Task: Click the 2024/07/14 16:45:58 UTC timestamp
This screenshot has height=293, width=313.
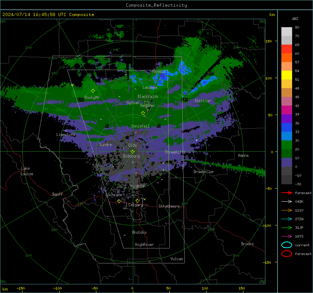Action: pyautogui.click(x=48, y=15)
